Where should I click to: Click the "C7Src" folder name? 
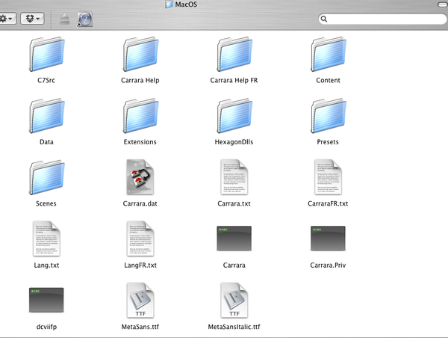(x=46, y=80)
